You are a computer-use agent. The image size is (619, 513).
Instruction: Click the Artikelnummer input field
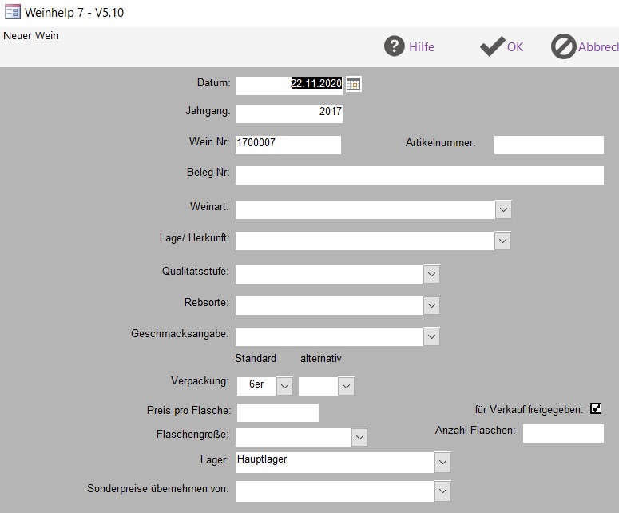pyautogui.click(x=549, y=145)
